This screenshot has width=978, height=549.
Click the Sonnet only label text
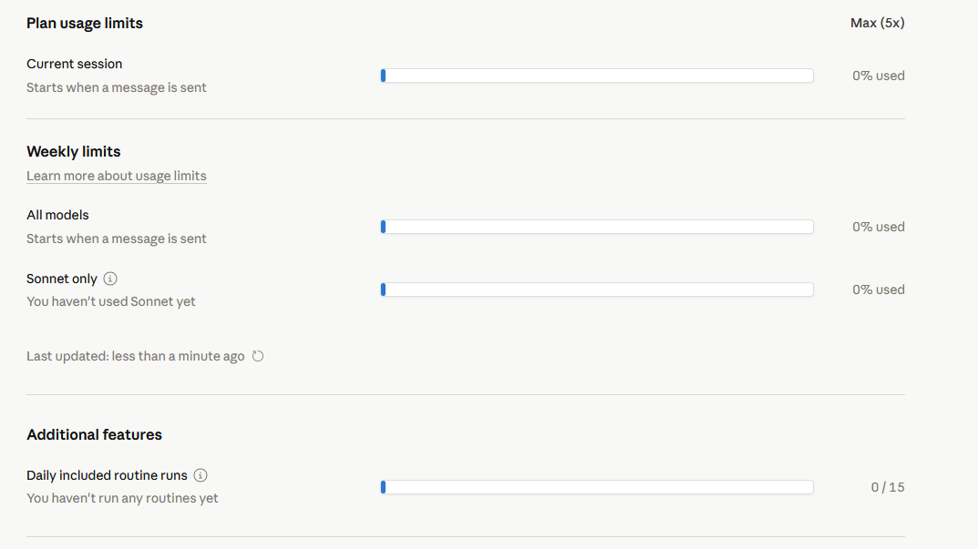click(x=62, y=279)
